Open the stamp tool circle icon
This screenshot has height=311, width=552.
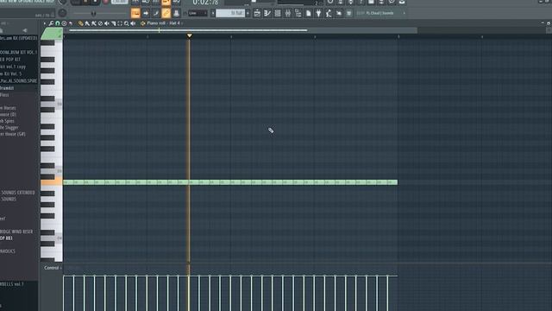pyautogui.click(x=64, y=23)
